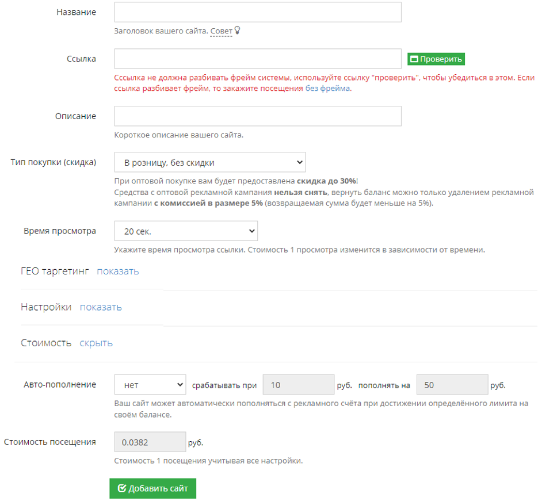Open the Время просмотра dropdown
Viewport: 538px width, 501px height.
pos(186,231)
